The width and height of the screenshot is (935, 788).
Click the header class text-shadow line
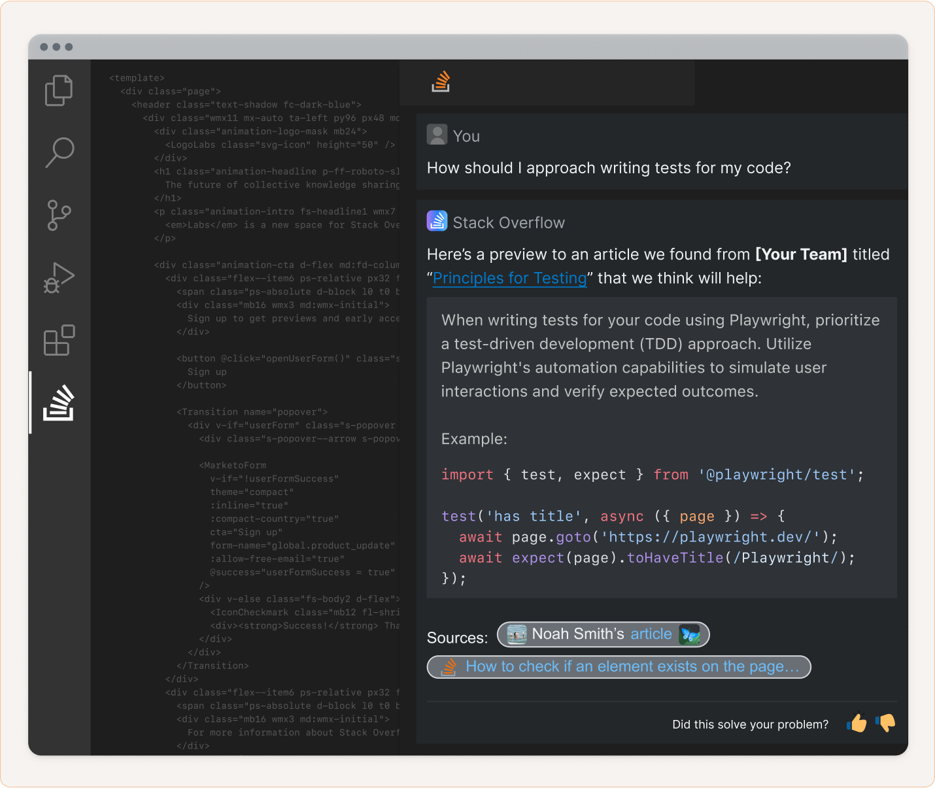click(246, 105)
